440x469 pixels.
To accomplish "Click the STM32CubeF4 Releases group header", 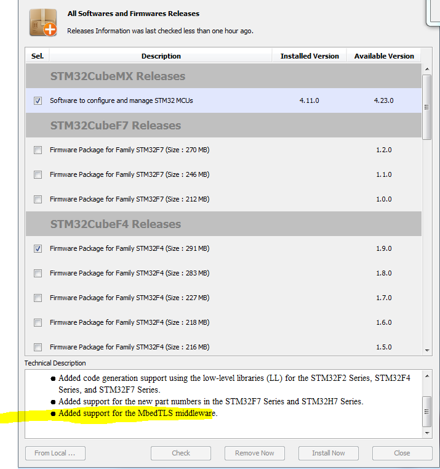I will click(x=223, y=224).
